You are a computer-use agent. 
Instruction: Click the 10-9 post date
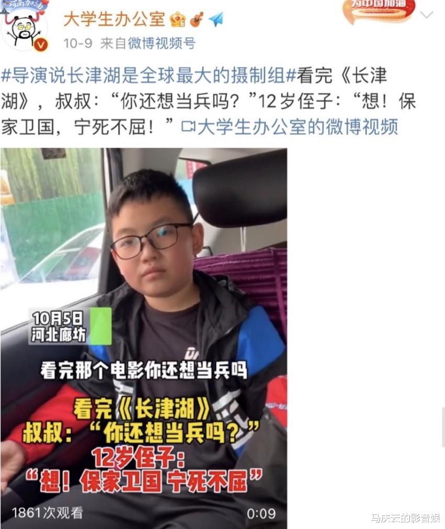click(77, 43)
